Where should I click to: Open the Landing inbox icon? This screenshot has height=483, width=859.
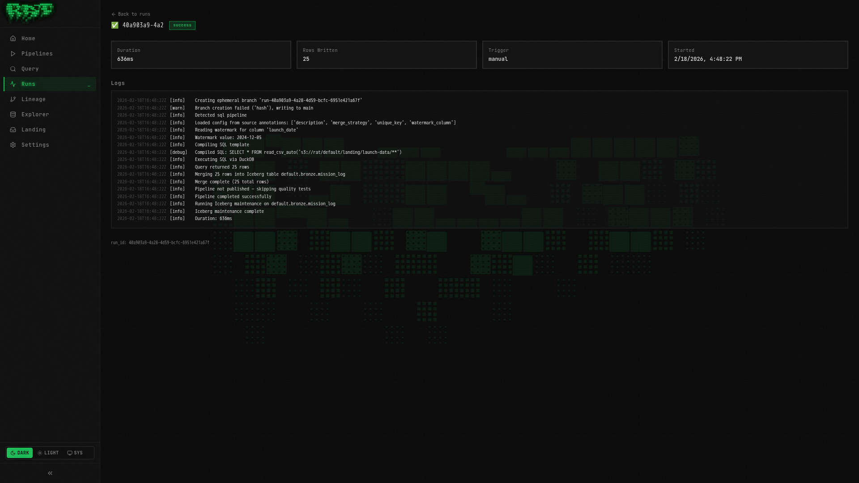[x=13, y=129]
